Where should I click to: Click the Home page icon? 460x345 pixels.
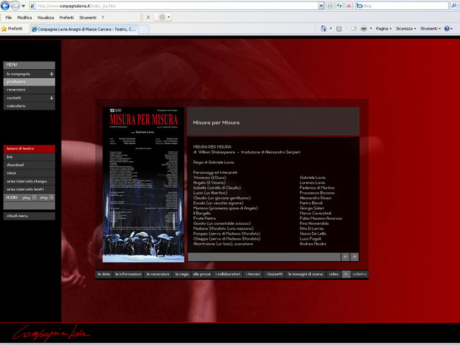(x=323, y=29)
